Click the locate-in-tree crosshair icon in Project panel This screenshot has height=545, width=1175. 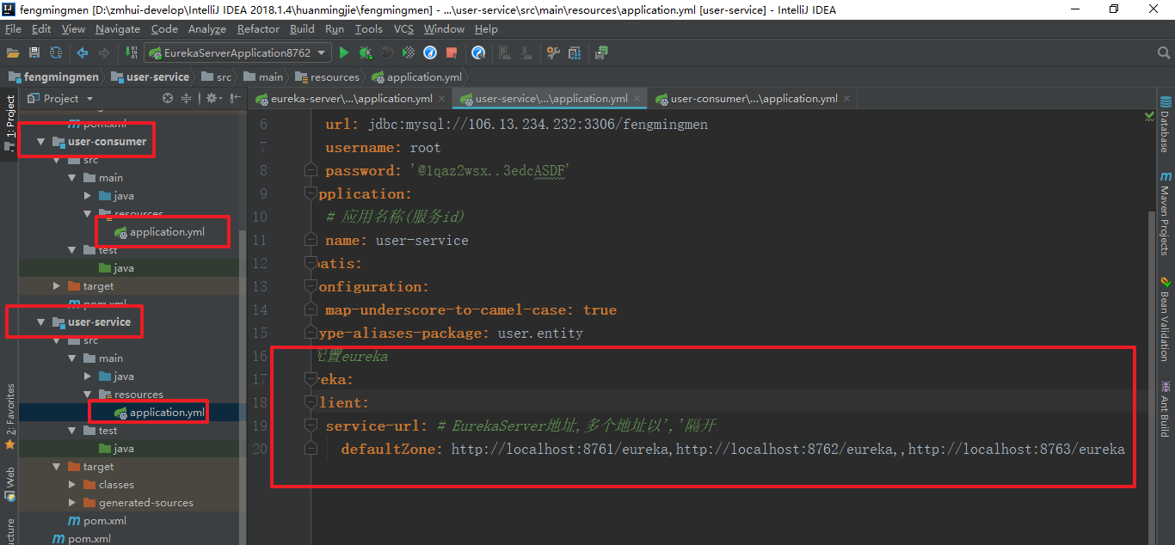pyautogui.click(x=169, y=99)
